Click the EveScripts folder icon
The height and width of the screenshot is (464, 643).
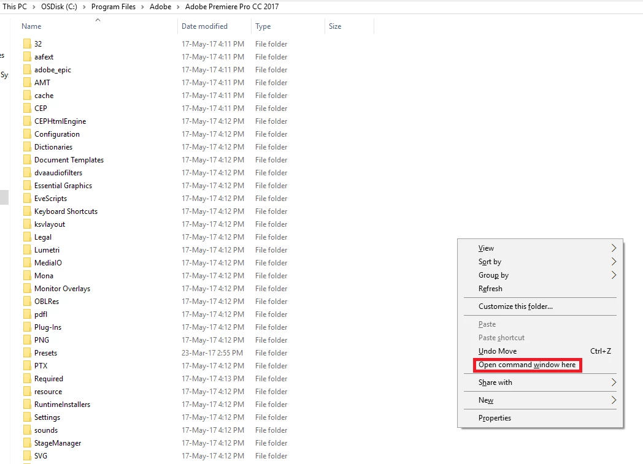coord(27,198)
